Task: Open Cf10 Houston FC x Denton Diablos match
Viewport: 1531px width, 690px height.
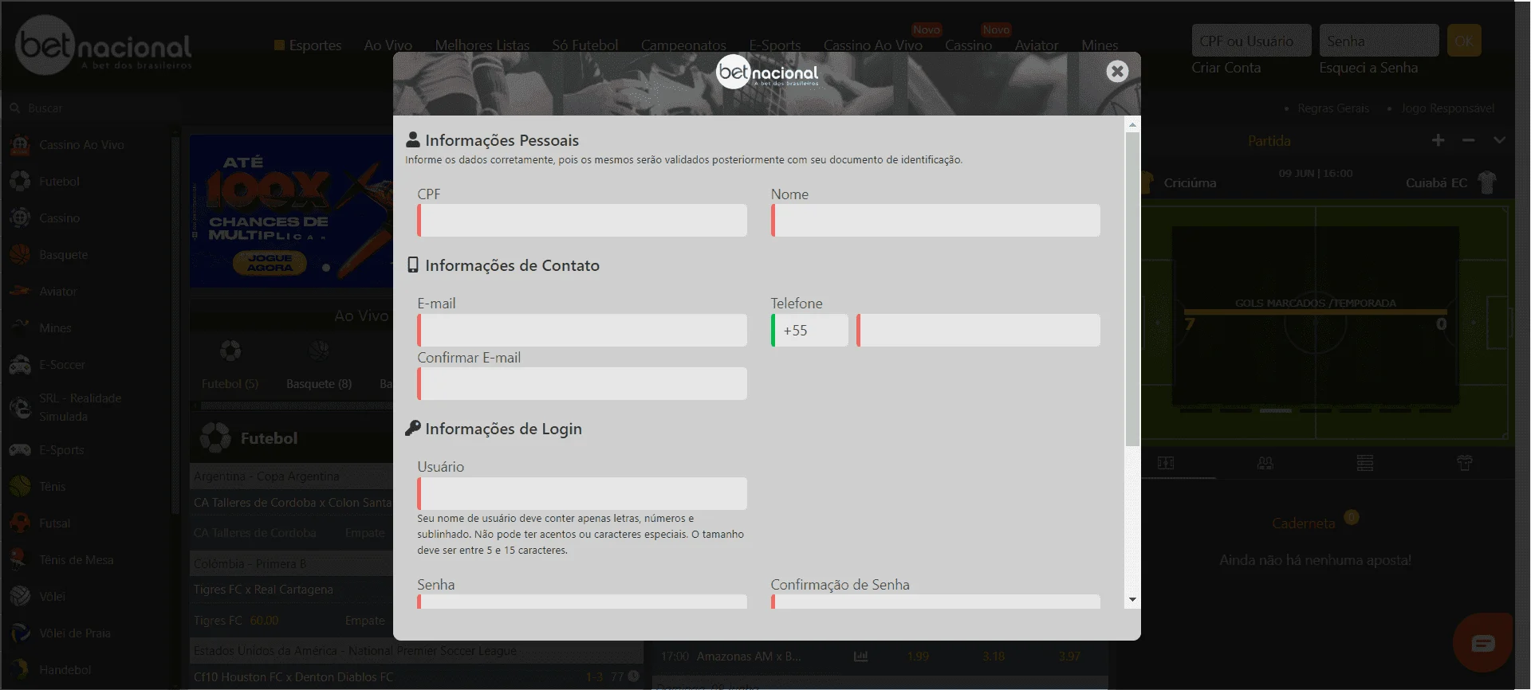Action: tap(293, 677)
